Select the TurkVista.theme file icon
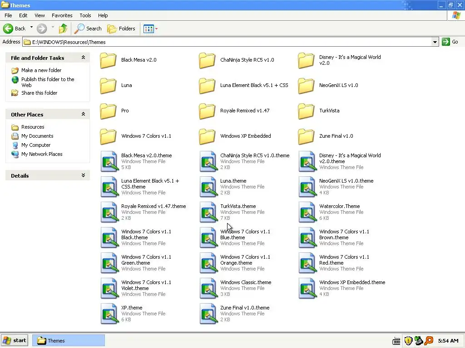Viewport: 465px width, 348px height. tap(208, 212)
